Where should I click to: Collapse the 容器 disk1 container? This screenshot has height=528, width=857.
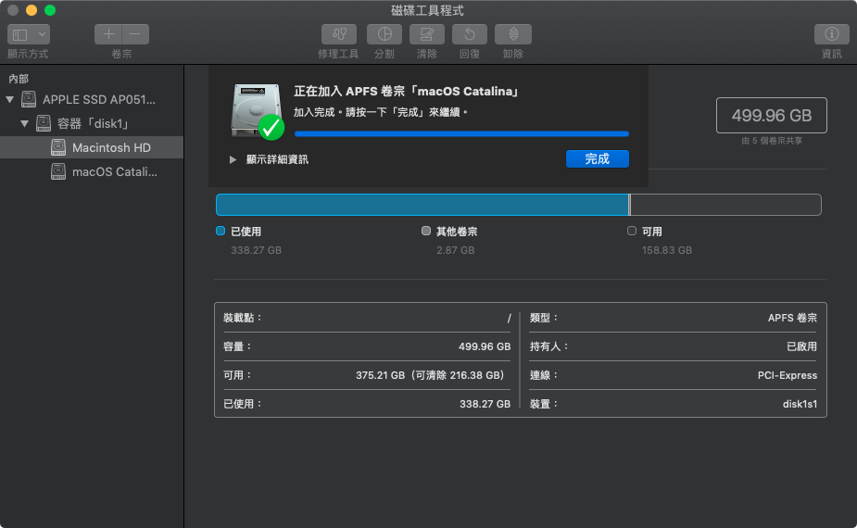click(25, 123)
